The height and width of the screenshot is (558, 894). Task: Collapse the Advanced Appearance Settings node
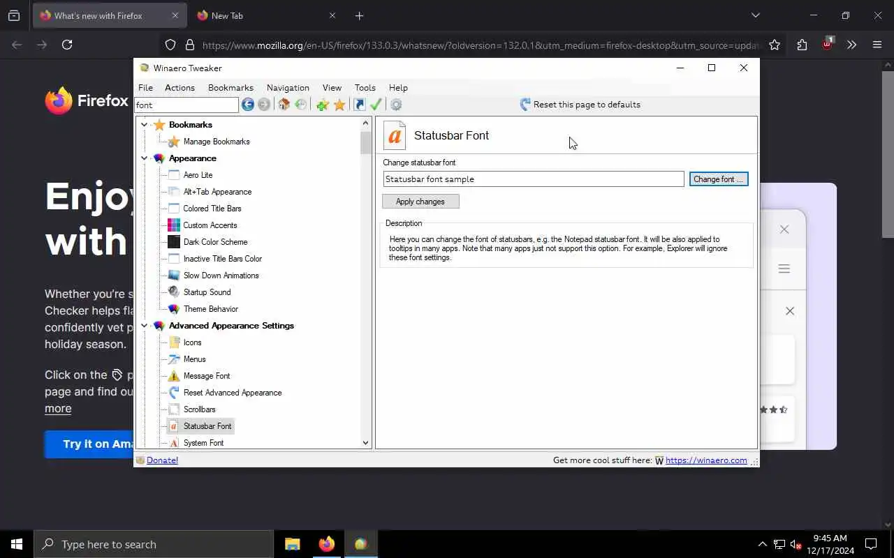tap(145, 326)
